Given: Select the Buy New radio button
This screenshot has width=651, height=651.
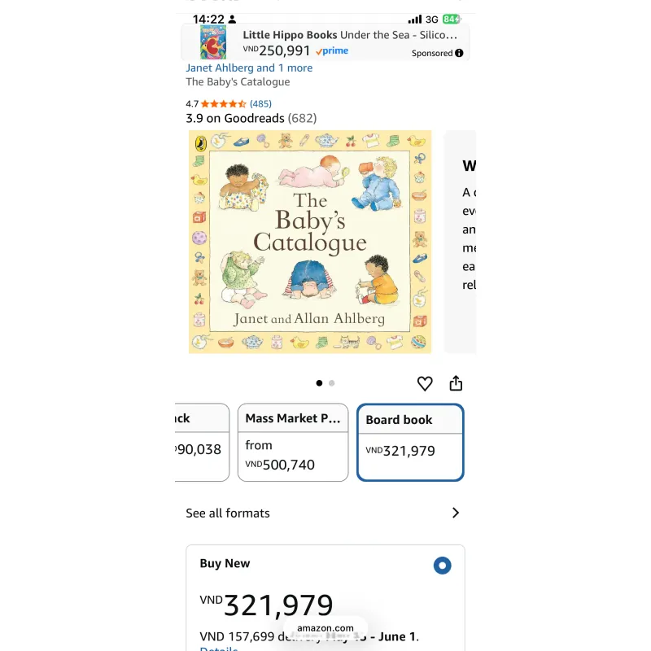Looking at the screenshot, I should coord(442,565).
